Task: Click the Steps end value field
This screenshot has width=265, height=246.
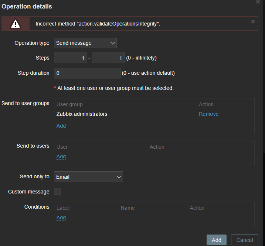Action: click(x=108, y=58)
